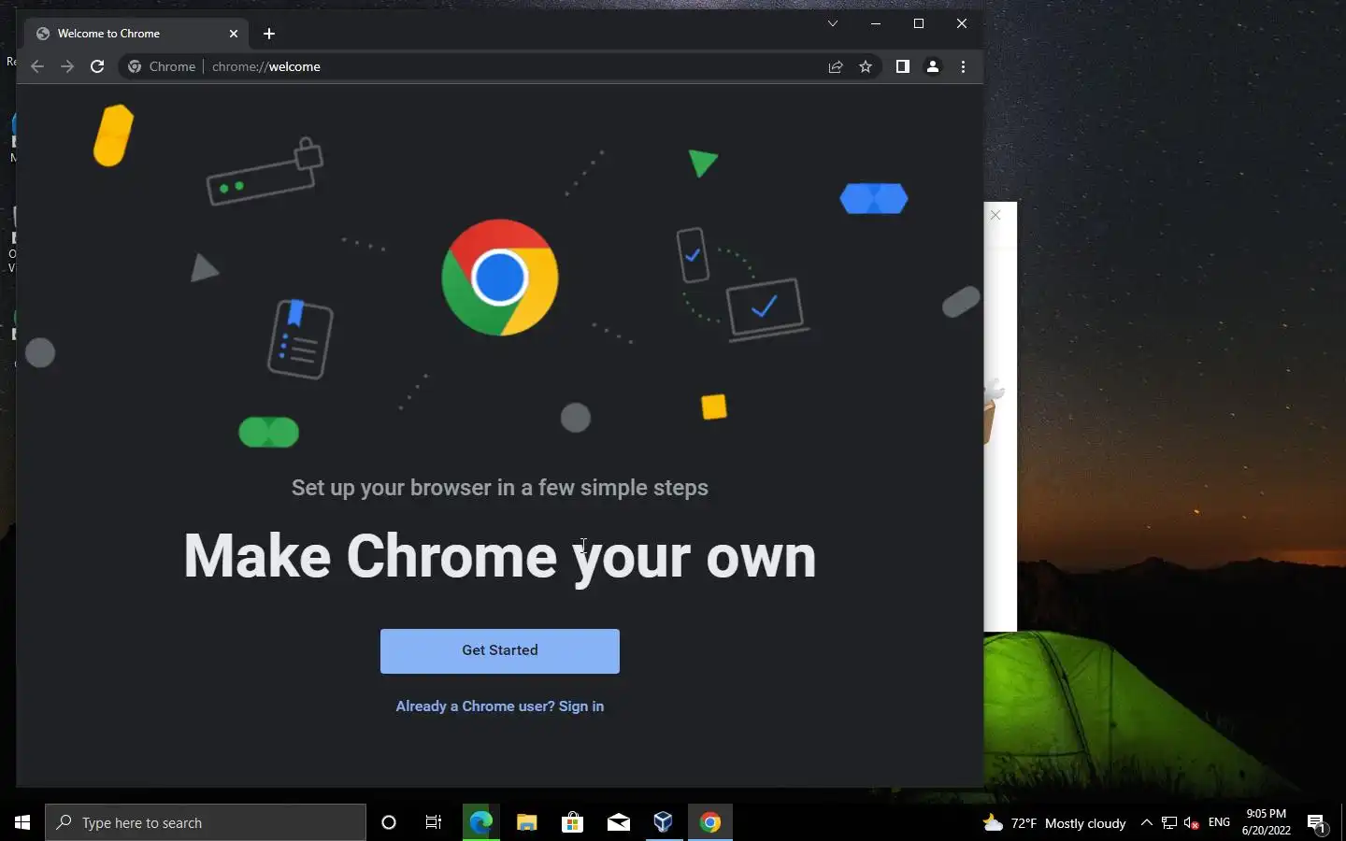Open the 'Already a Chrome user? Sign in' link
Screen dimensions: 1346x841
click(x=499, y=706)
